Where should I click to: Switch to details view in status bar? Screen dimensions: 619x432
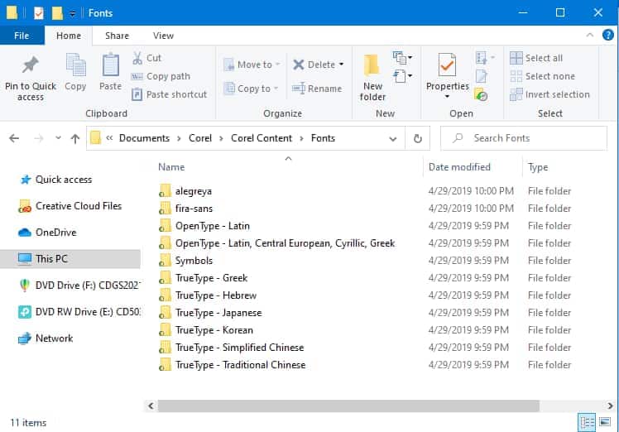(587, 422)
